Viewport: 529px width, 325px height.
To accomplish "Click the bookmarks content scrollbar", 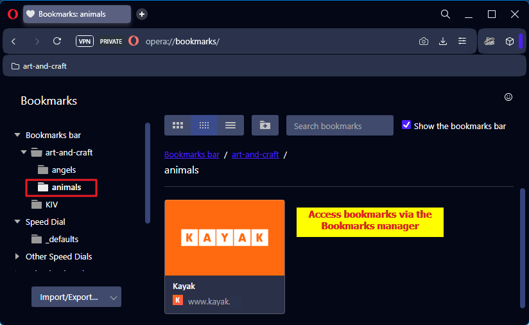I will (523, 248).
